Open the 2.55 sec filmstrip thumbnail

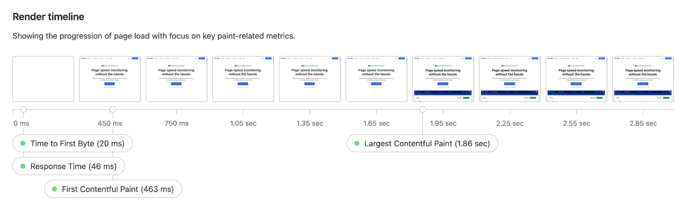click(x=576, y=79)
